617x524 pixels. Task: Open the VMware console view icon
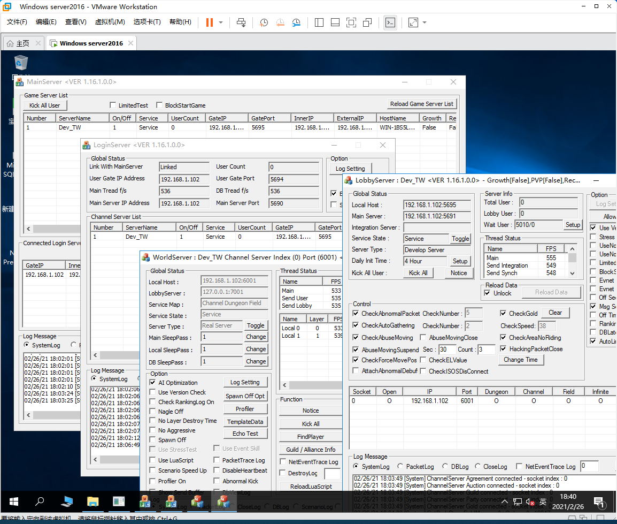390,22
